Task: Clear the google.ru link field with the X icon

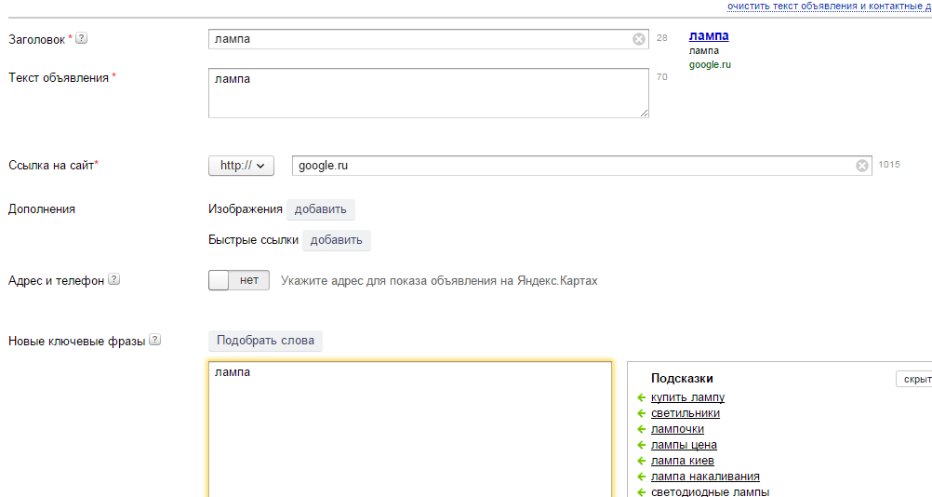Action: pyautogui.click(x=862, y=166)
